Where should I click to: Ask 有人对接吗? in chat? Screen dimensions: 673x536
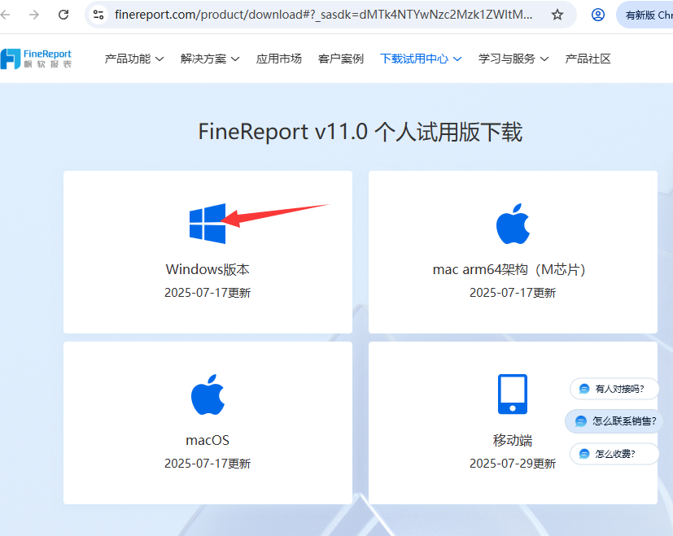pyautogui.click(x=614, y=389)
